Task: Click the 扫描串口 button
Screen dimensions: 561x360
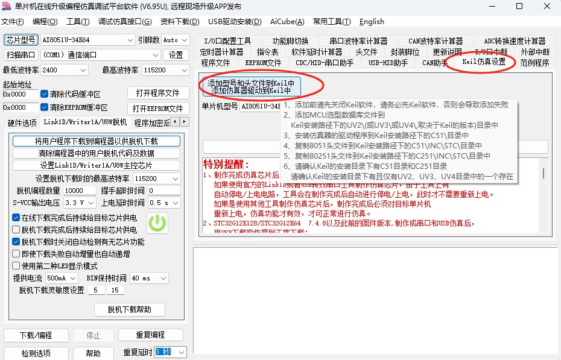Action: pos(21,55)
